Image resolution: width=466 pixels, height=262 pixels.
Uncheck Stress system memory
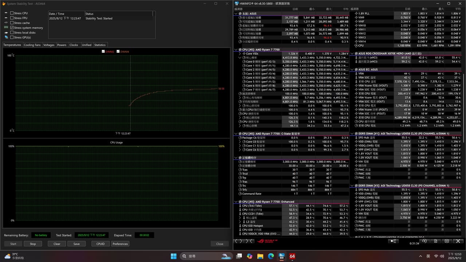tap(12, 28)
